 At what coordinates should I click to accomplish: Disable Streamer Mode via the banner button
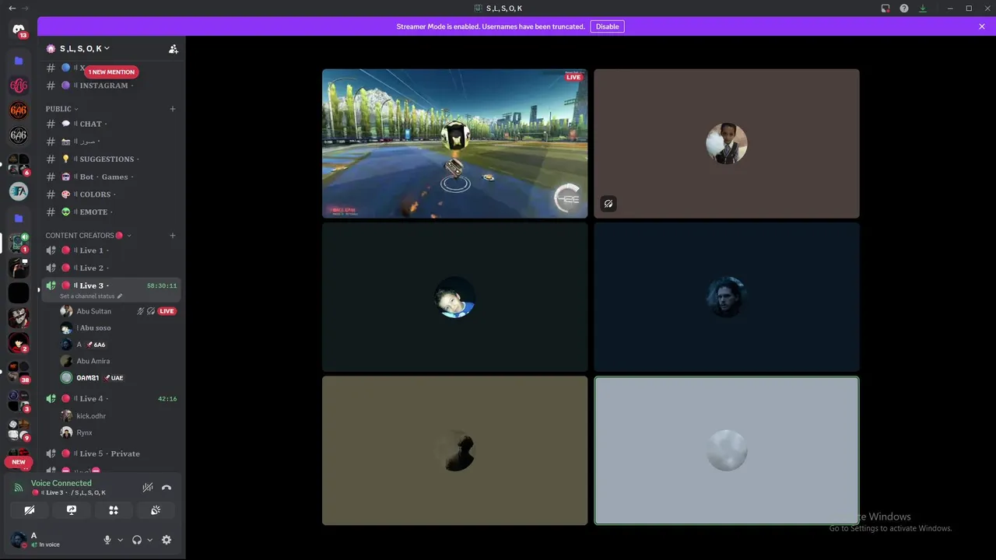click(607, 26)
